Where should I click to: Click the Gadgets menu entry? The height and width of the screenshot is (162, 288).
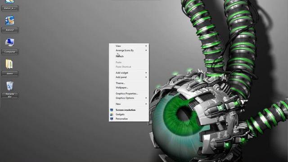point(129,114)
